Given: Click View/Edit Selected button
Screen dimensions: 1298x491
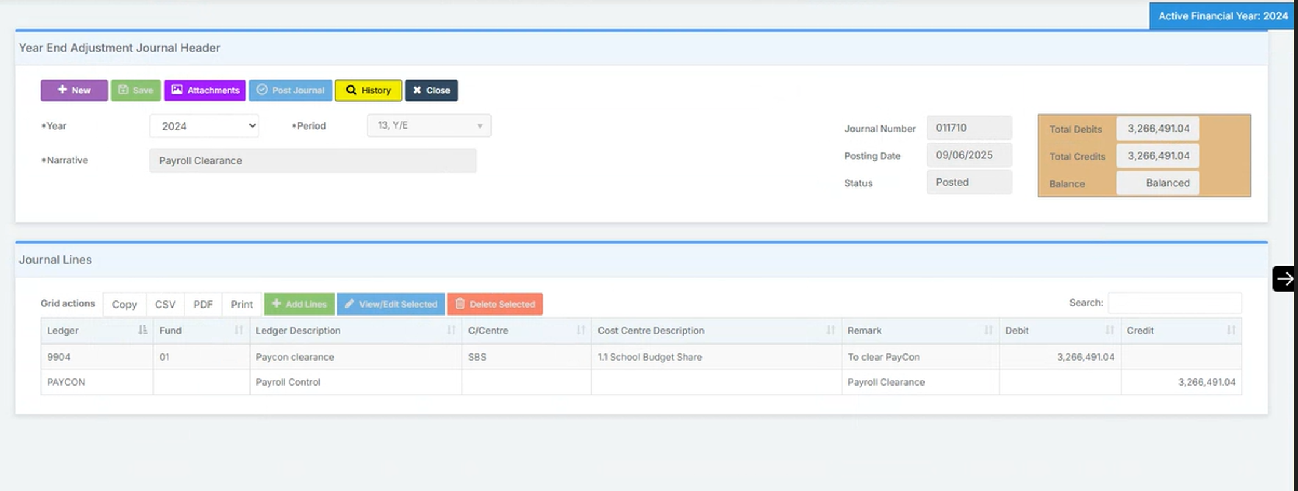Looking at the screenshot, I should [x=390, y=304].
